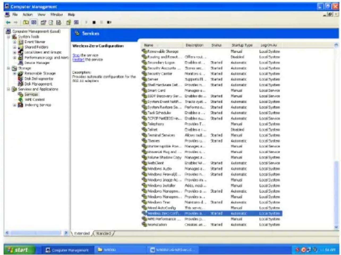Viewport: 341px width, 255px height.
Task: Open Device Manager in the tree
Action: (x=37, y=63)
